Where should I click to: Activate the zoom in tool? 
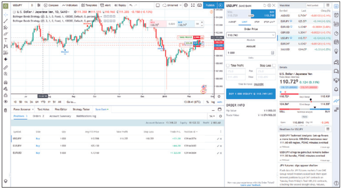coord(5,74)
